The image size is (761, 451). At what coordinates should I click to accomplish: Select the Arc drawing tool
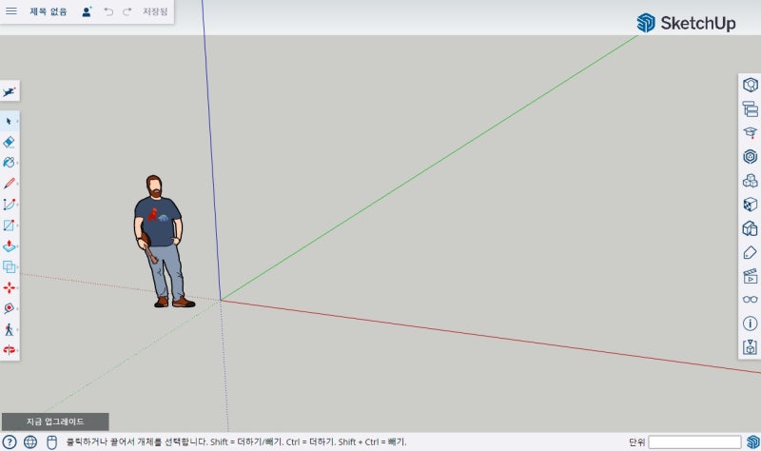click(x=9, y=205)
